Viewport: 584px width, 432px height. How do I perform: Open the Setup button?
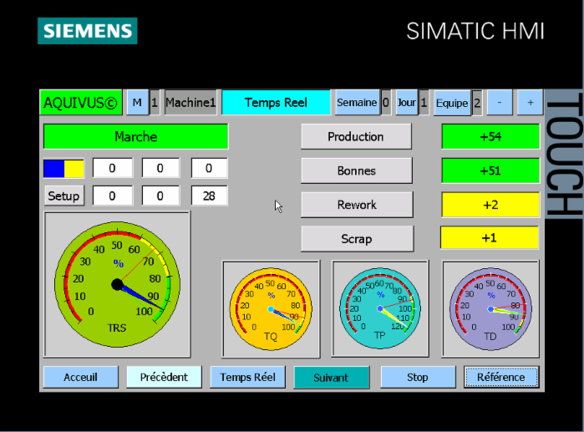pos(63,196)
